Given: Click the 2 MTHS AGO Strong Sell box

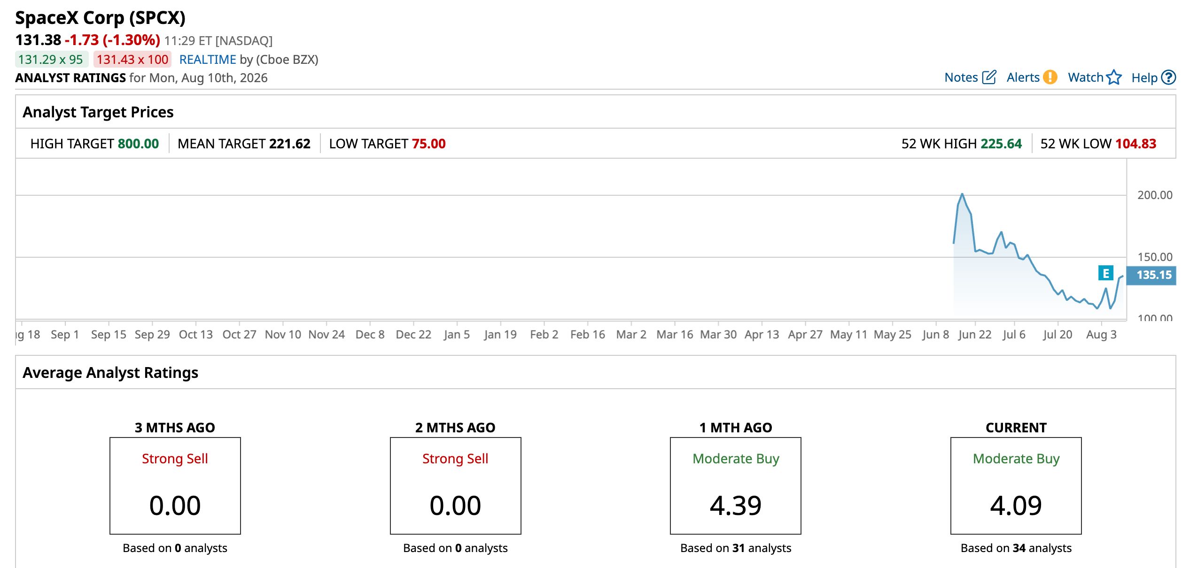Looking at the screenshot, I should [x=456, y=486].
